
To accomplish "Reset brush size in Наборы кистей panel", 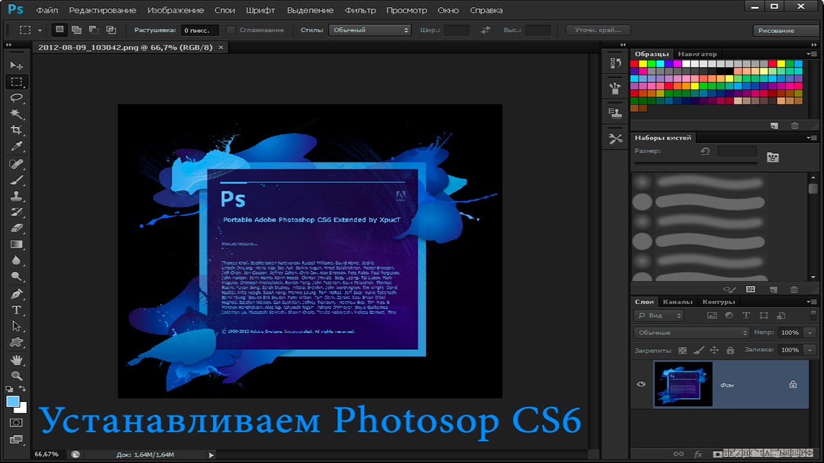I will tap(706, 151).
